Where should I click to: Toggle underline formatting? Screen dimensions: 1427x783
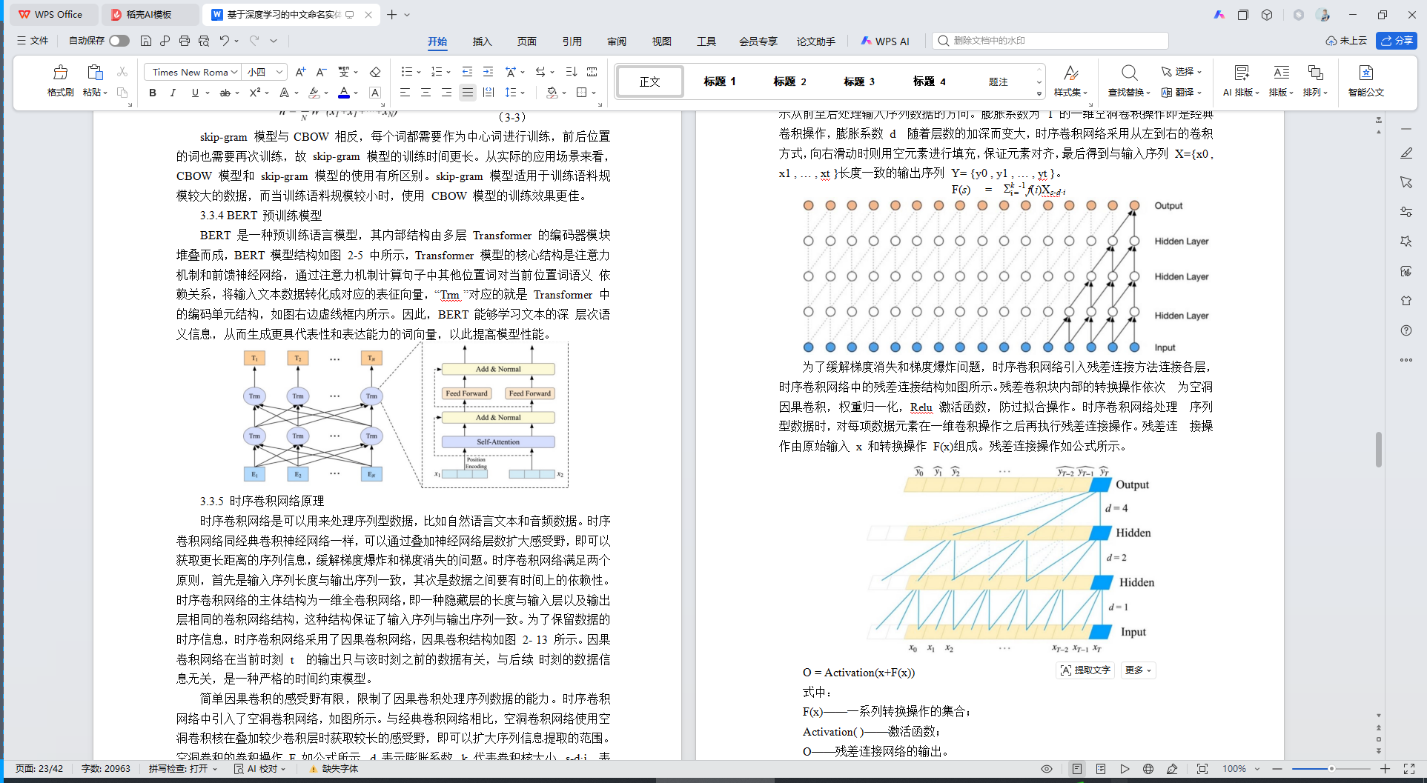coord(195,93)
